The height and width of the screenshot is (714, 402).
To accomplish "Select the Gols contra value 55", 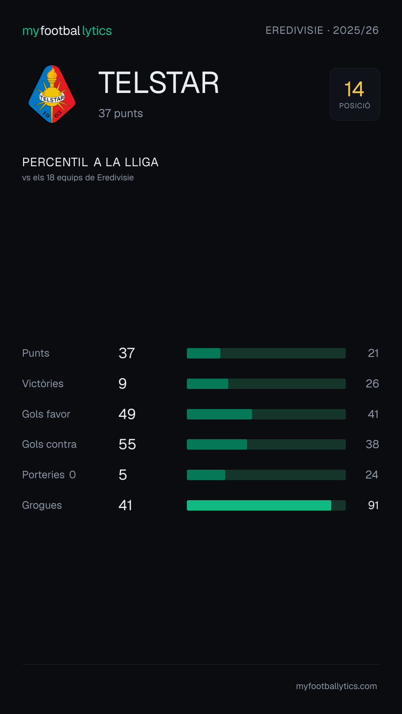I will tap(127, 444).
